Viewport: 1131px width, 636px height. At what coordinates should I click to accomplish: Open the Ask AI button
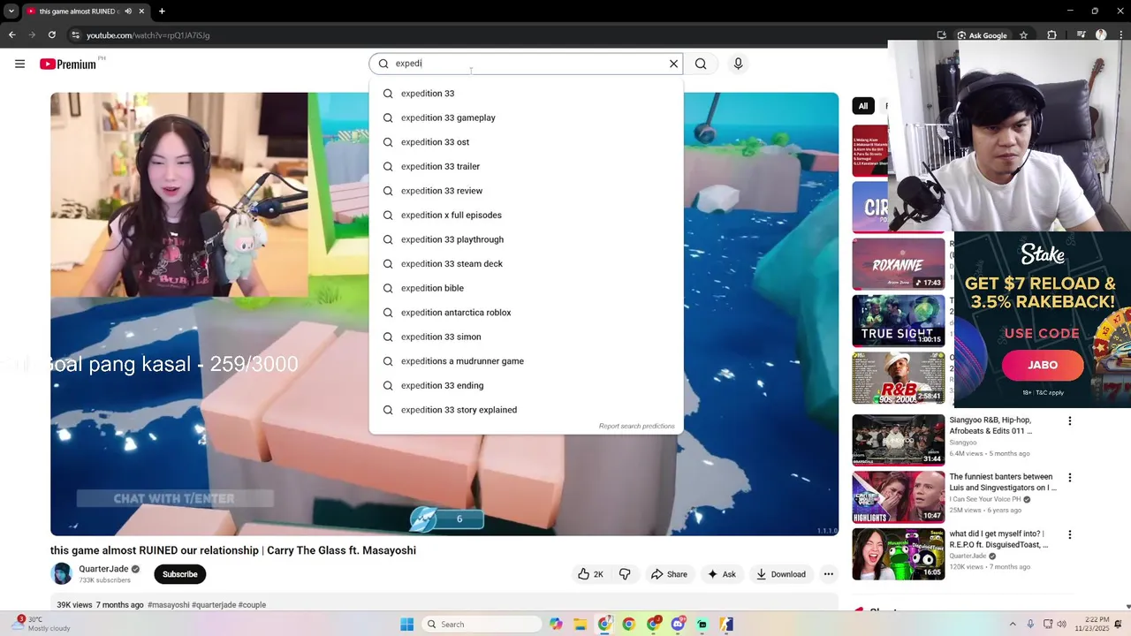pyautogui.click(x=722, y=574)
